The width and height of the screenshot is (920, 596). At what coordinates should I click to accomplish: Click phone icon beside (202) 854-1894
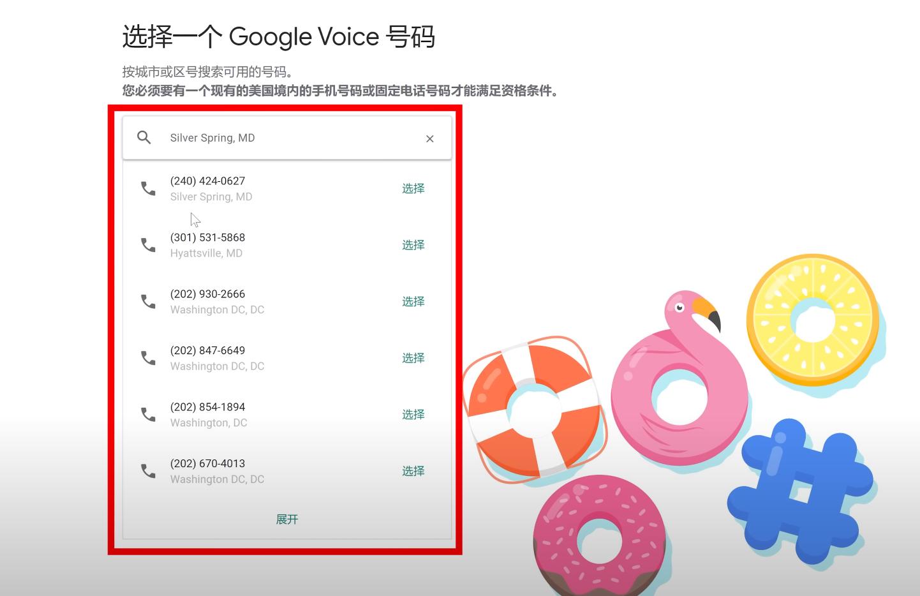148,415
